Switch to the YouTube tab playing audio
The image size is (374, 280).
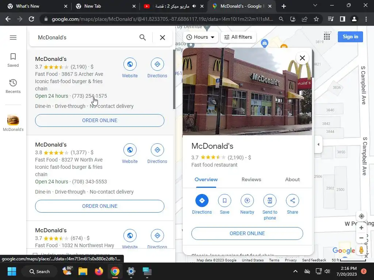click(173, 6)
